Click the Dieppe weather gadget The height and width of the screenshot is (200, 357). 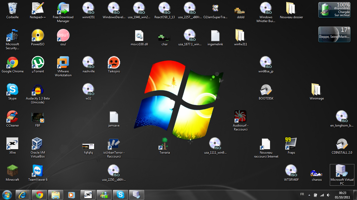[x=334, y=34]
